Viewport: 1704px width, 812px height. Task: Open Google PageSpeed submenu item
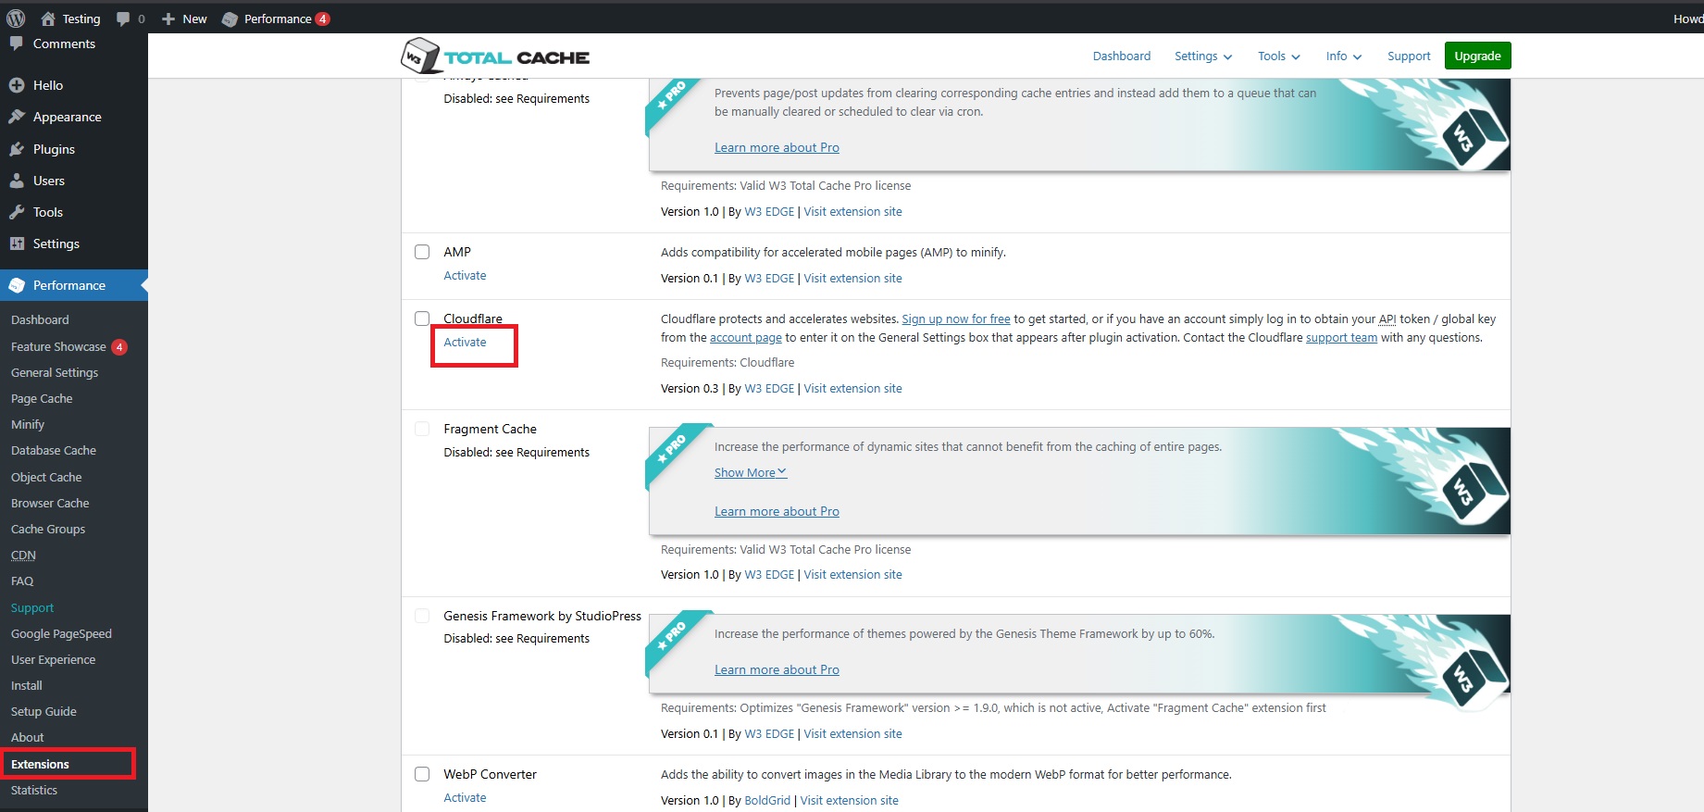coord(61,633)
